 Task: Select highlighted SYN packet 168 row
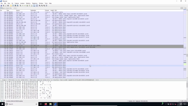click(x=92, y=46)
